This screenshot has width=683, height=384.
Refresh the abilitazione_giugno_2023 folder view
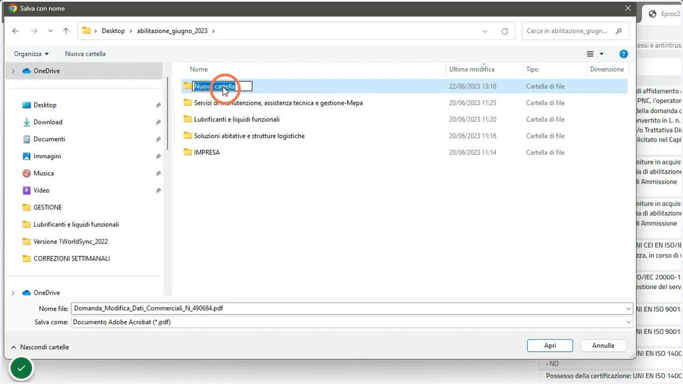(504, 31)
